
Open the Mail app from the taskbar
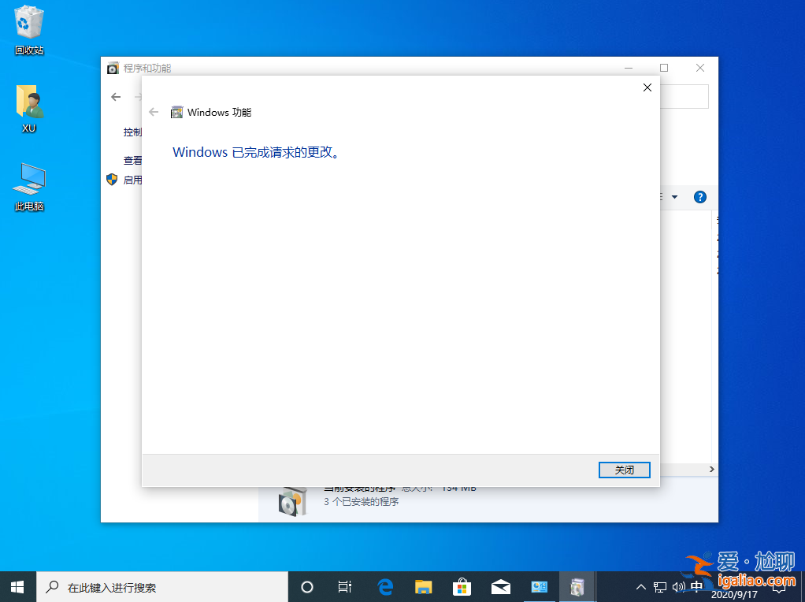[x=500, y=586]
